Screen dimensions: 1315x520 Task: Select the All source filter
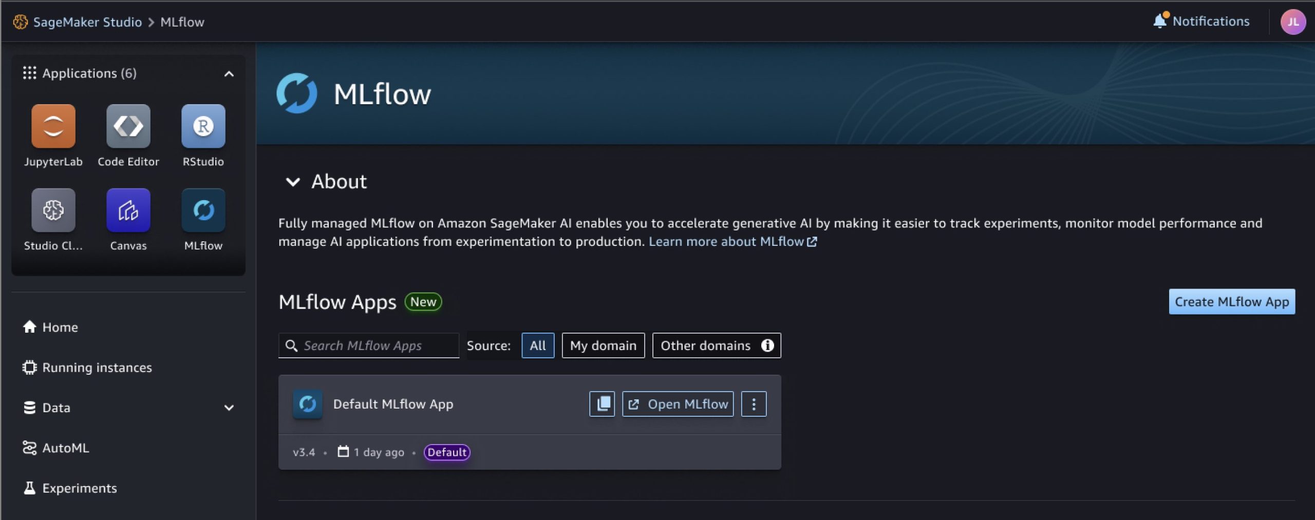click(537, 345)
